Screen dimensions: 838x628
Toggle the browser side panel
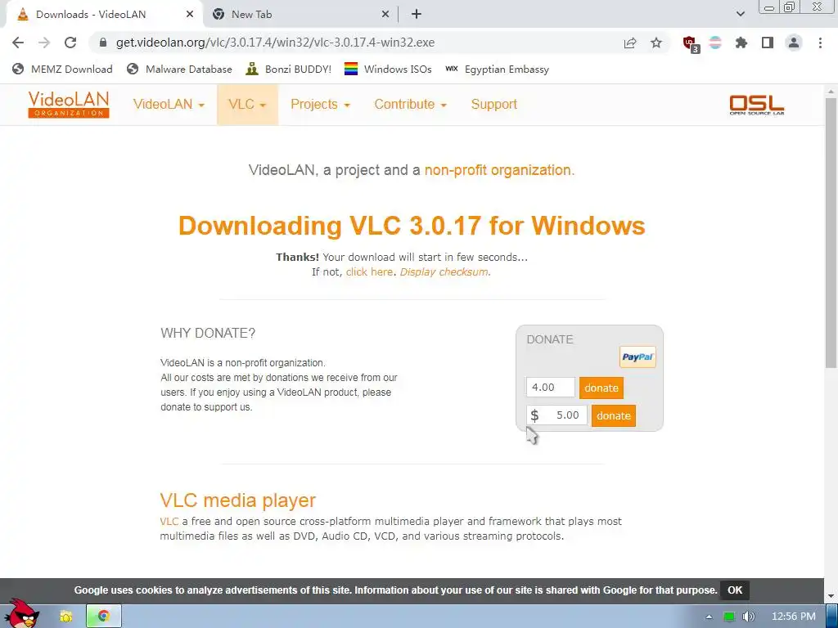pos(768,43)
